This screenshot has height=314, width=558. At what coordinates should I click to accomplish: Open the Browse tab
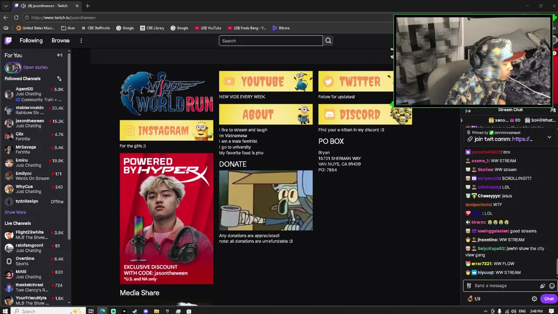point(61,41)
